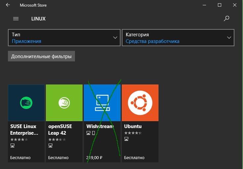
Task: Click the star rating of SUSE Linux Enterprise
Action: [x=19, y=139]
